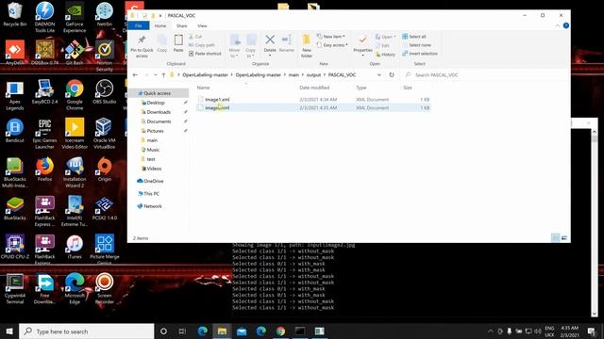Open the Easy access dropdown
604x339 pixels.
coord(332,45)
